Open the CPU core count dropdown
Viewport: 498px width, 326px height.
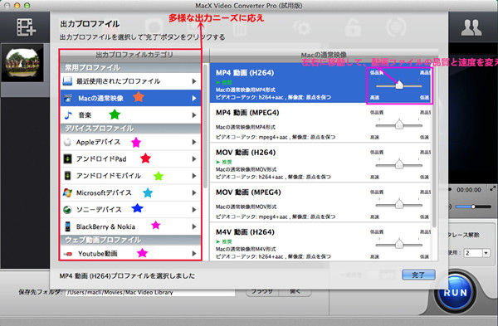(x=486, y=253)
